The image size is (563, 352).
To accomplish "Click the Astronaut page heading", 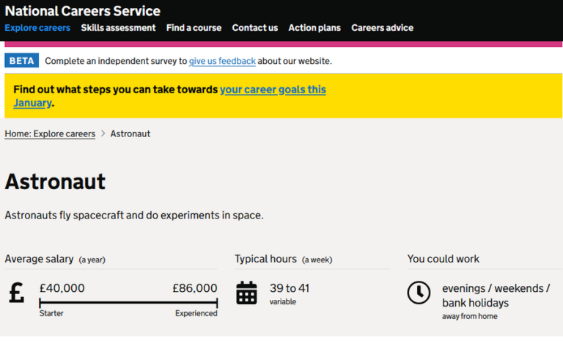I will coord(55,182).
